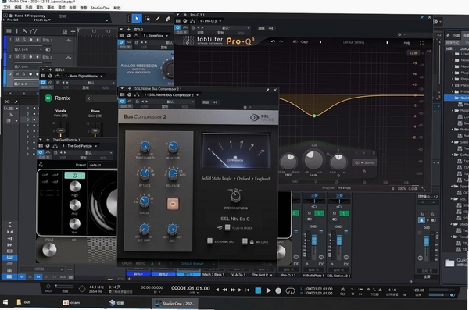Open the Windows Start menu
The width and height of the screenshot is (469, 310).
[5, 302]
